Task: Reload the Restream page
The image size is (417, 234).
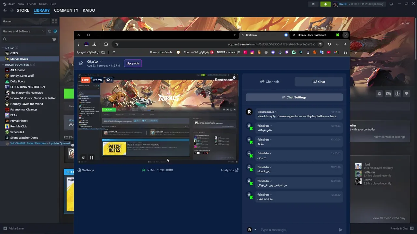Action: 329,44
